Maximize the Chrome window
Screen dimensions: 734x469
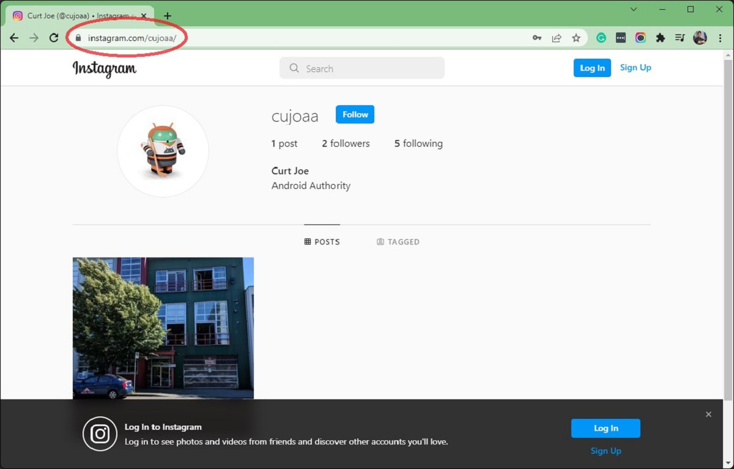point(691,9)
